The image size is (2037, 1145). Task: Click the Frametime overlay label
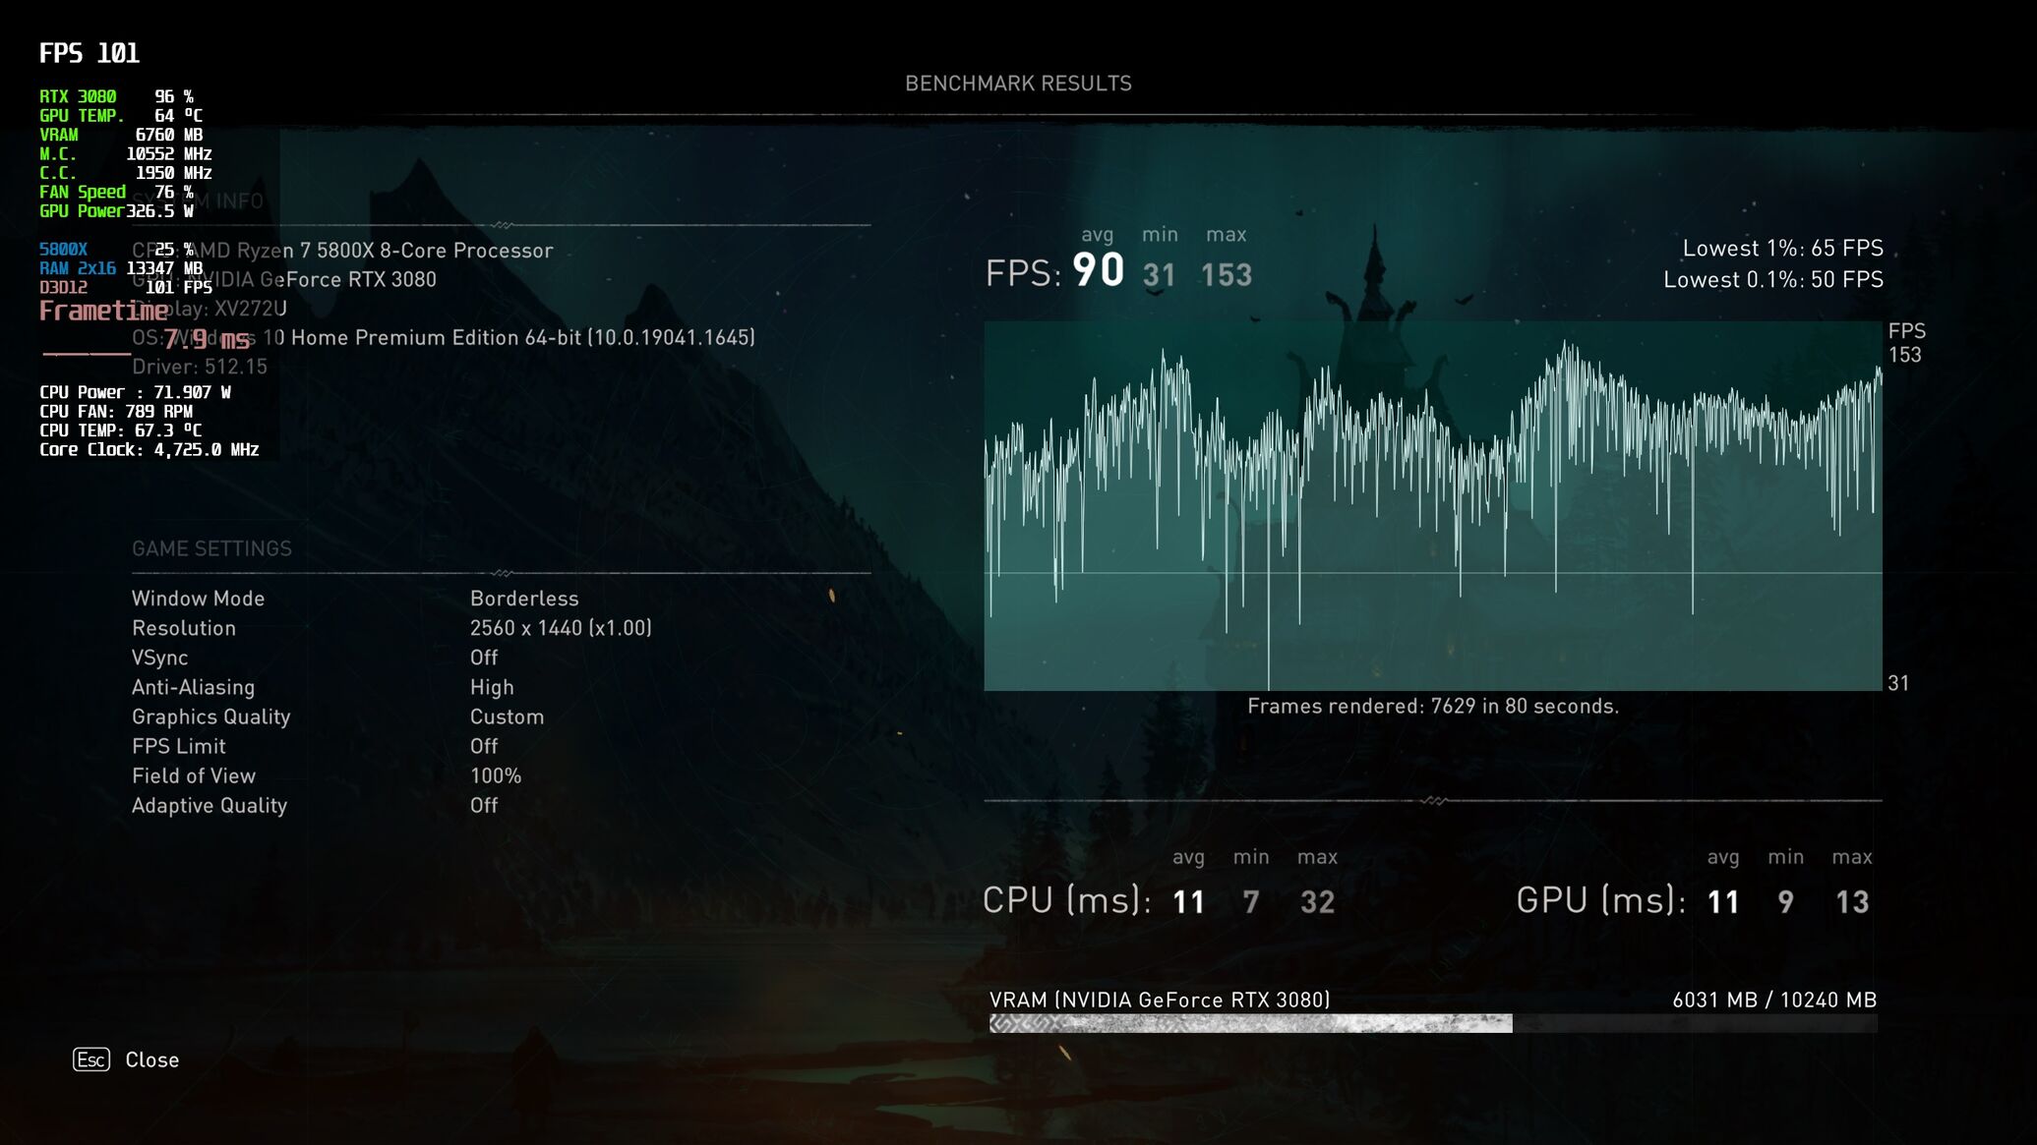click(103, 312)
